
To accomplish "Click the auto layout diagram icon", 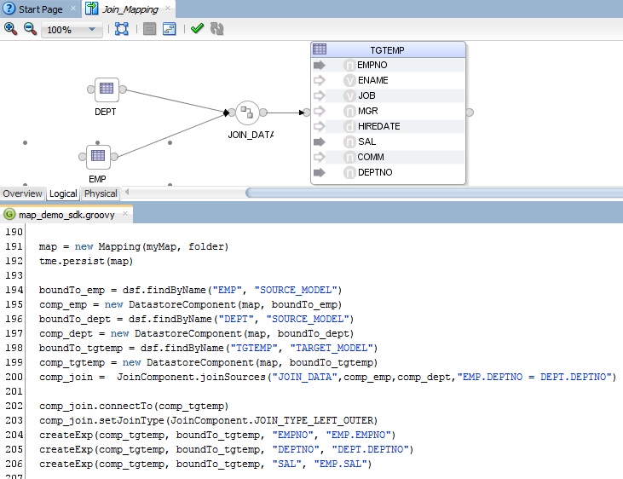I will point(169,29).
